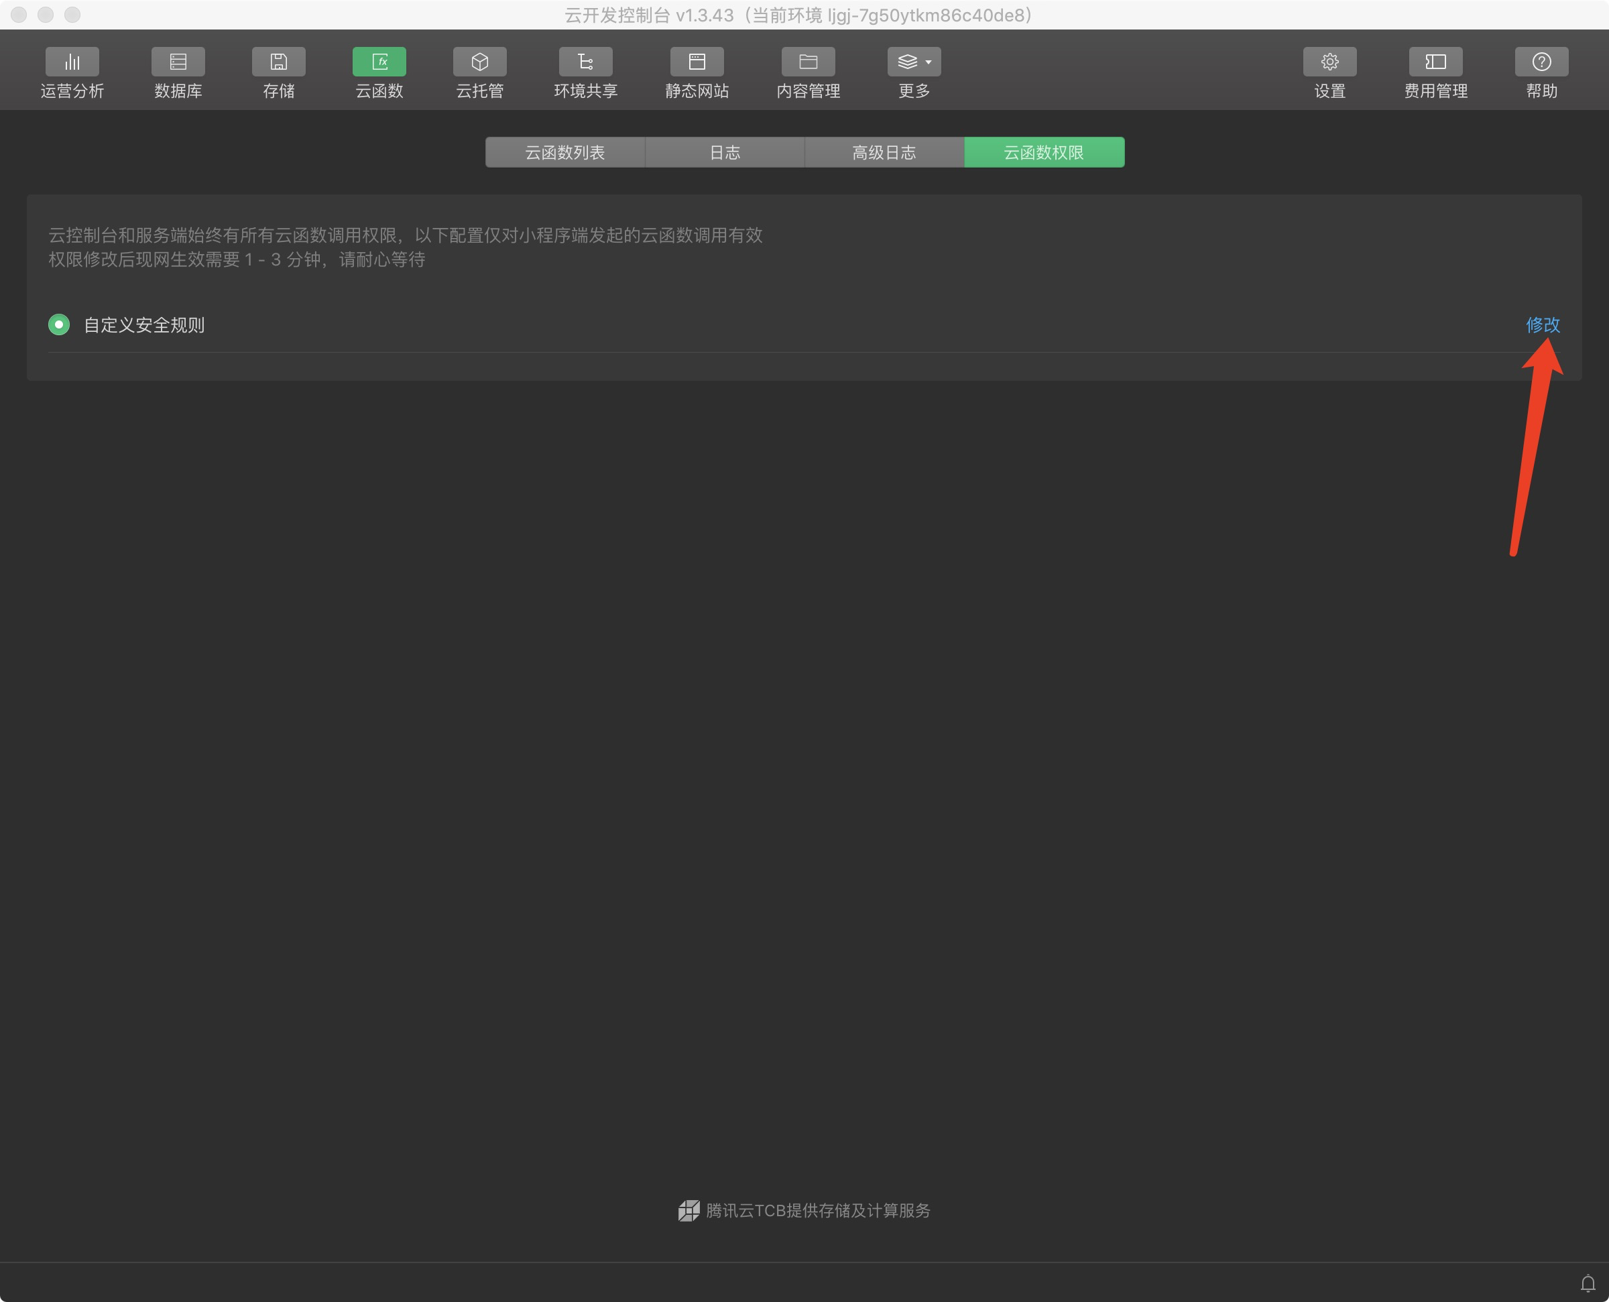Open the 数据库 database section

pyautogui.click(x=178, y=62)
